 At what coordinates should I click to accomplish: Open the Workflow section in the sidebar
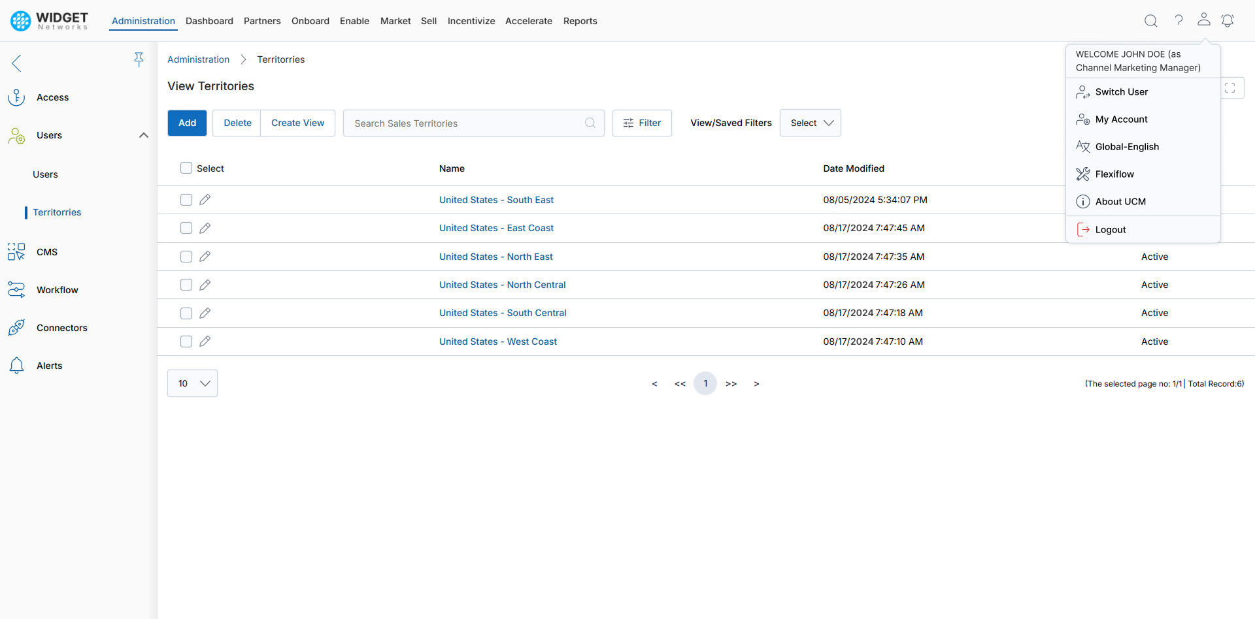coord(58,289)
